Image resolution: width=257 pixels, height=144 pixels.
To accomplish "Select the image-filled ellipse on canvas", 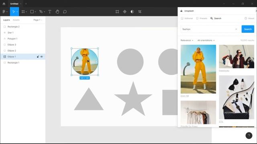I will pos(85,62).
